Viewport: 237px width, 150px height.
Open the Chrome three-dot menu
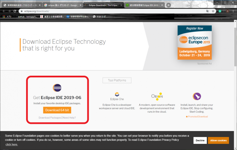coord(233,11)
